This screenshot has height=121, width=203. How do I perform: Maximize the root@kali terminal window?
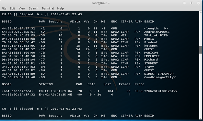pos(191,3)
